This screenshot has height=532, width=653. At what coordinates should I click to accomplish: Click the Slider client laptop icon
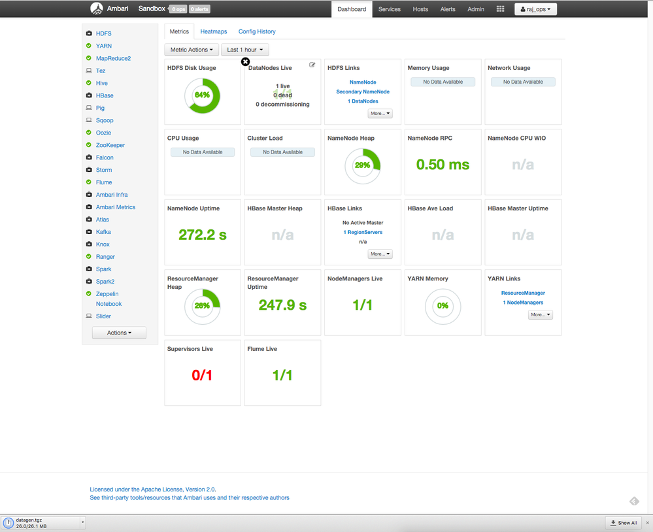[89, 316]
